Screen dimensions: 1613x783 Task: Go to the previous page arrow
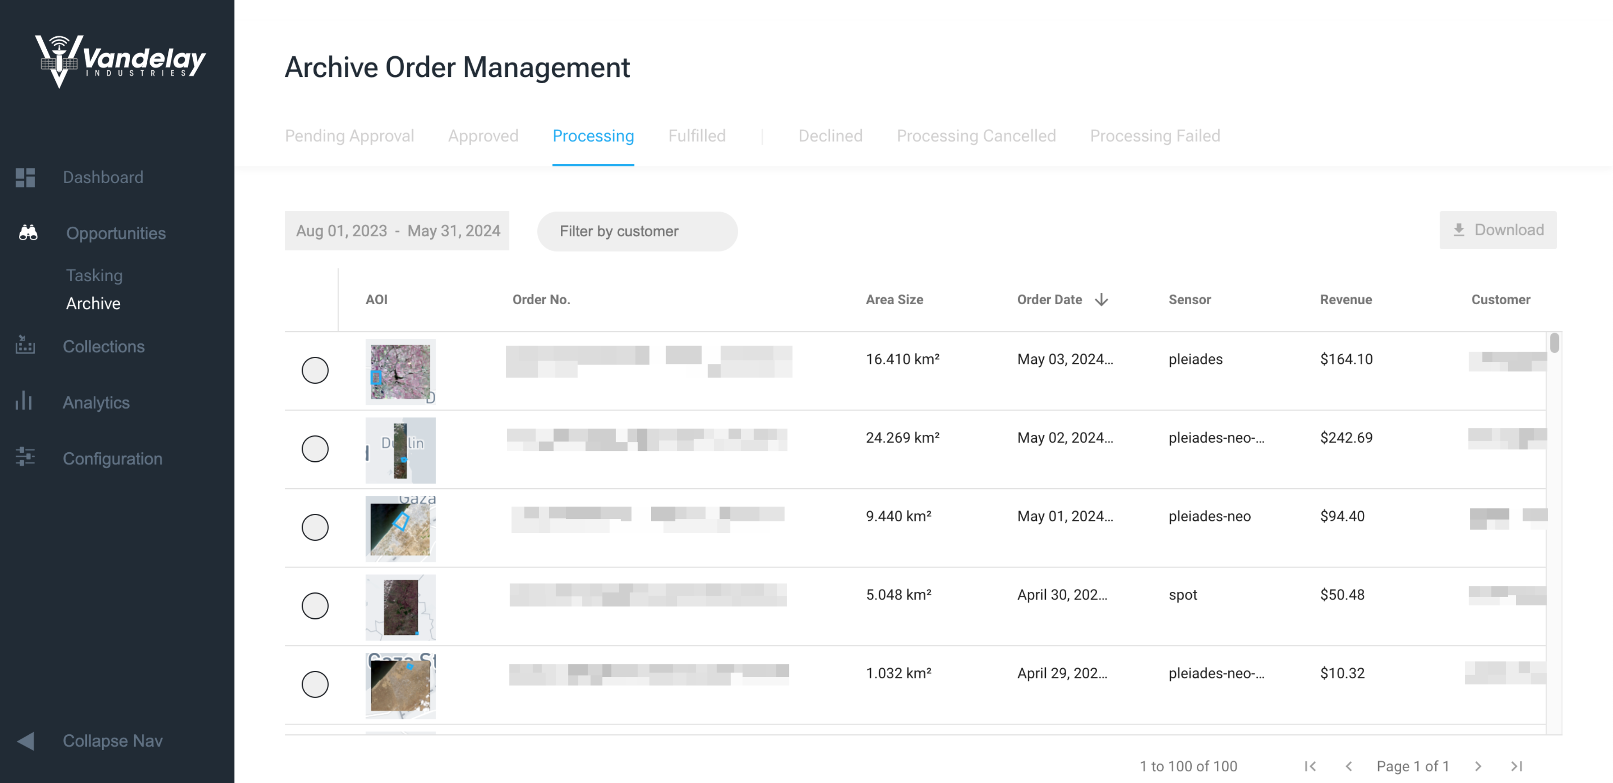(x=1350, y=765)
